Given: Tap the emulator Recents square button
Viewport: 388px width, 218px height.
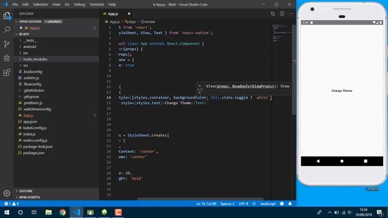Looking at the screenshot, I should point(366,161).
